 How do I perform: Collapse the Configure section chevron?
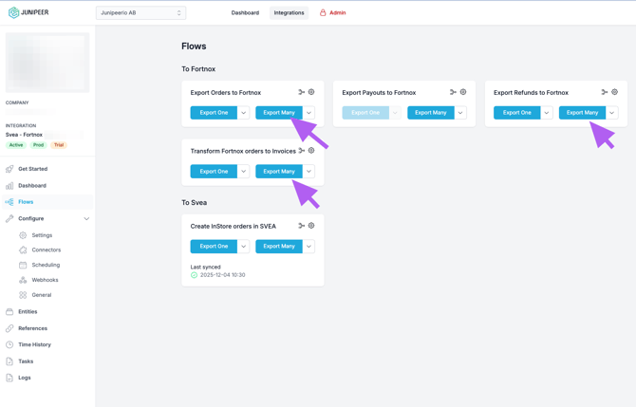86,218
